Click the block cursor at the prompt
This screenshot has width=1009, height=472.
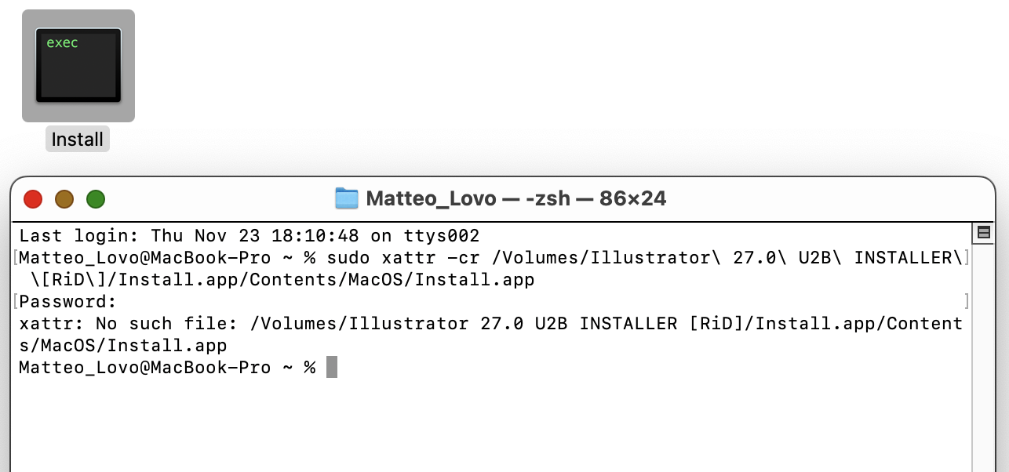click(x=332, y=367)
